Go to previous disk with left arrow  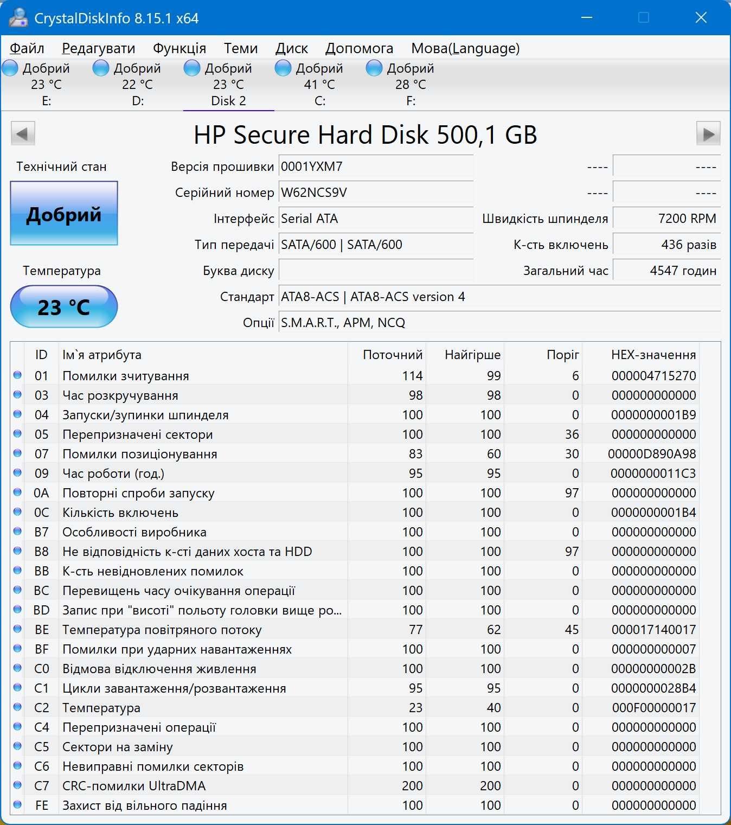23,133
